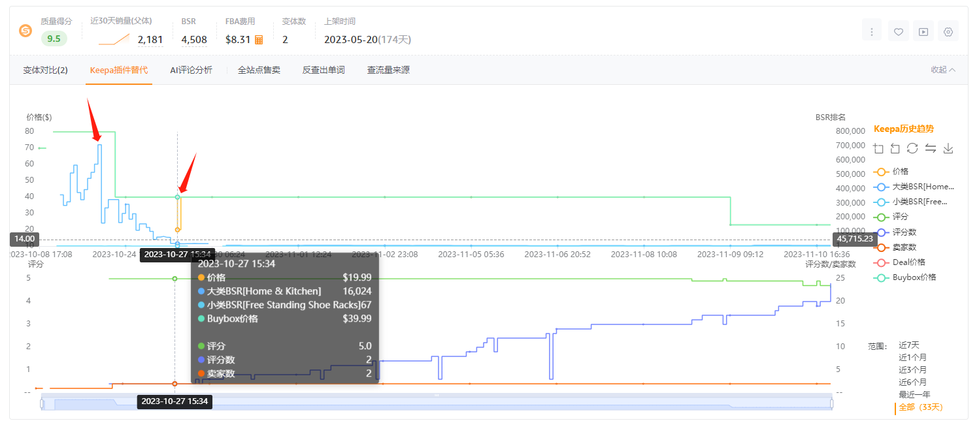979x421 pixels.
Task: Click the chart restore/refresh icon
Action: (x=912, y=148)
